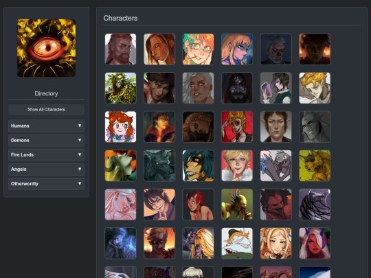Select the blonde braided-bun girl portrait

[x=276, y=243]
